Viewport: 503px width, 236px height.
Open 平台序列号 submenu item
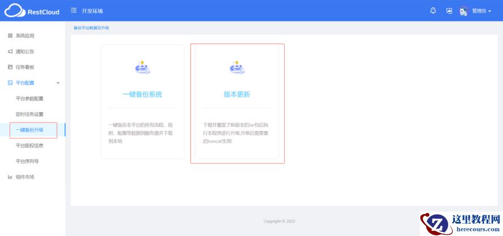[x=27, y=161]
